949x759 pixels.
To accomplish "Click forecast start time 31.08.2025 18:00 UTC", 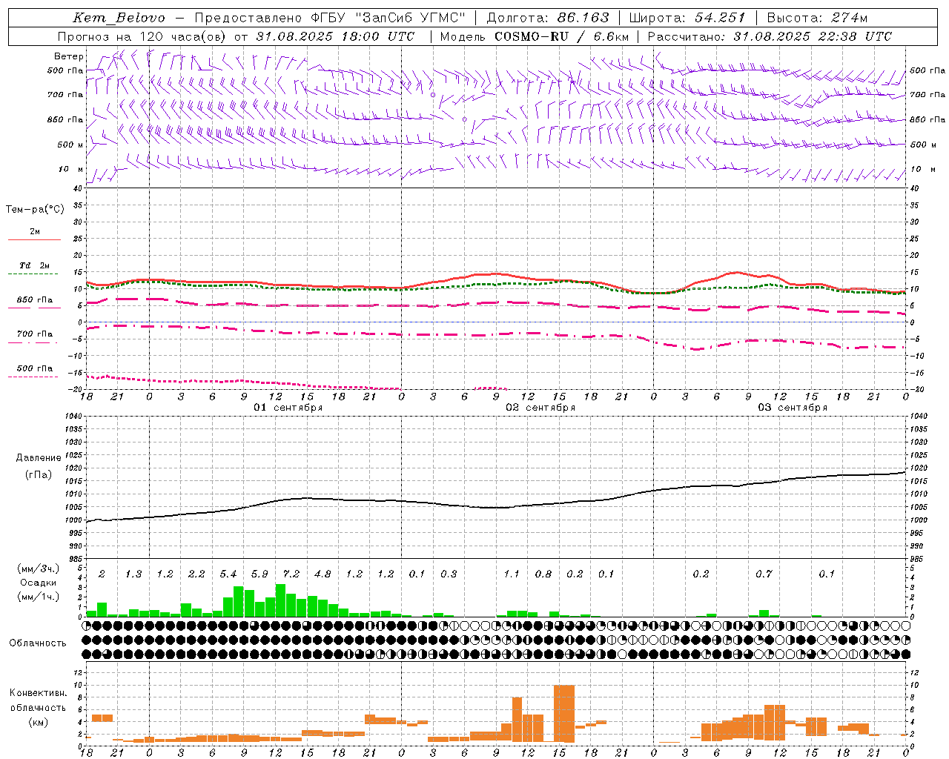I will [x=335, y=36].
